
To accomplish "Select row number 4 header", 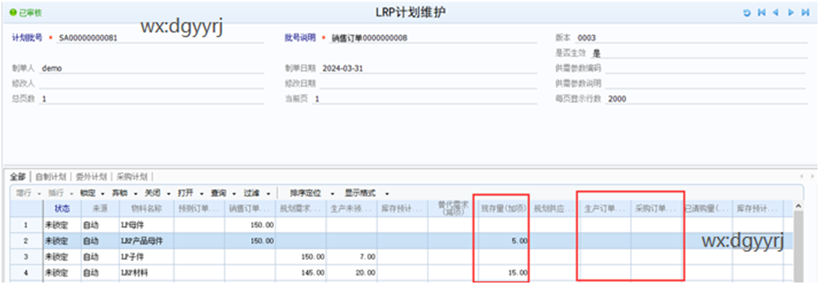I will point(27,273).
